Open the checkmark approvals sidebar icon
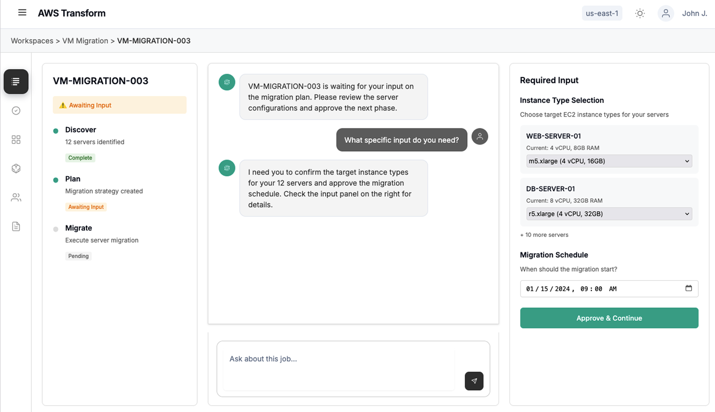 point(16,111)
